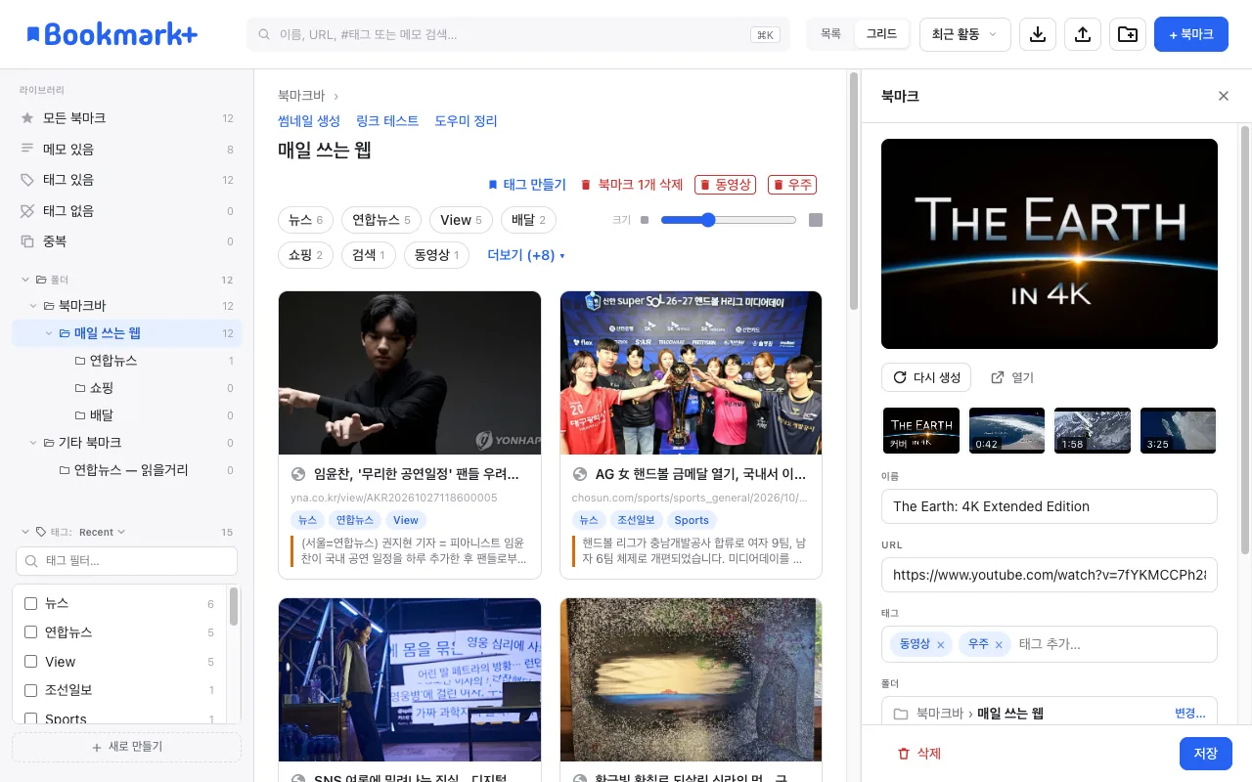
Task: Filter by the 검색 1 tag chip
Action: coord(368,255)
